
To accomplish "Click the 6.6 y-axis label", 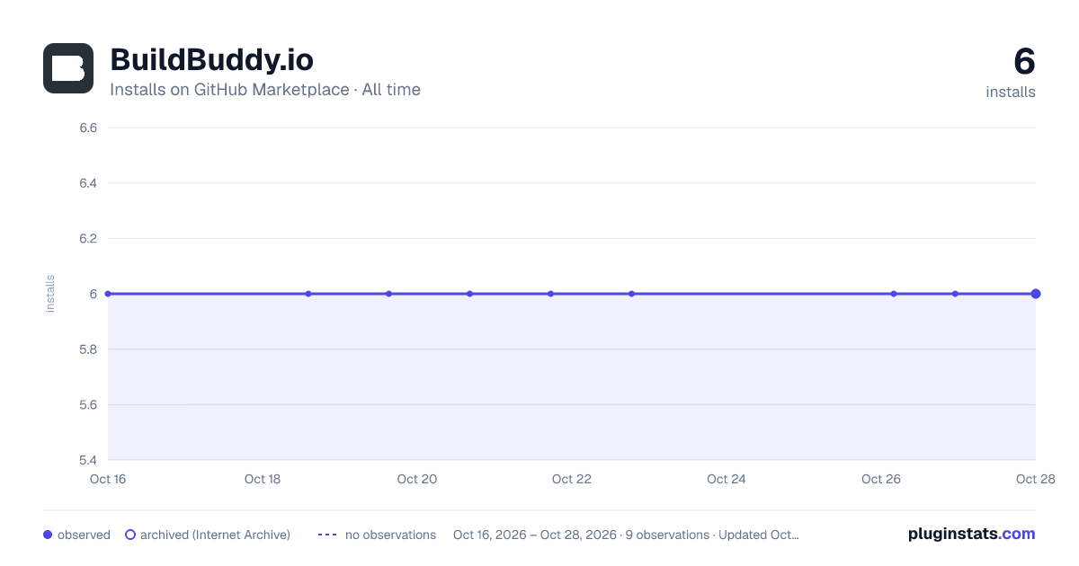I will click(88, 128).
